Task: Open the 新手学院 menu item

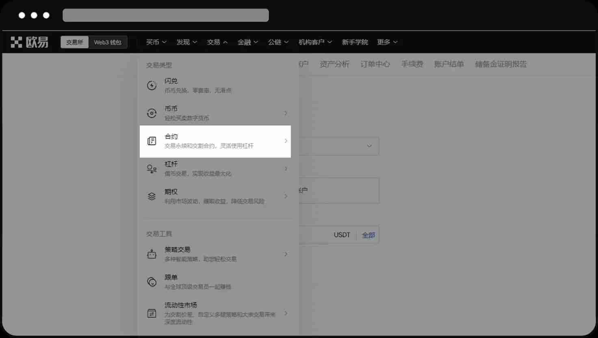Action: point(355,42)
